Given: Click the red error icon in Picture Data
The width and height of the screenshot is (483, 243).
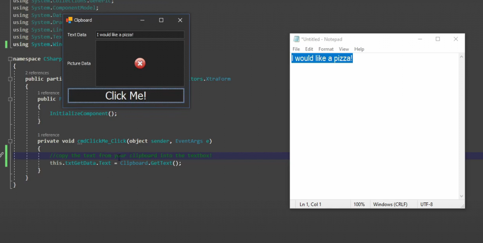Looking at the screenshot, I should click(140, 63).
